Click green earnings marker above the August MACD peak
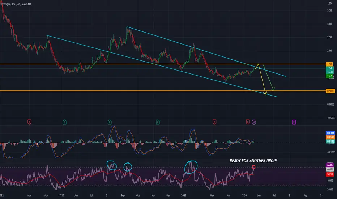 click(x=110, y=122)
